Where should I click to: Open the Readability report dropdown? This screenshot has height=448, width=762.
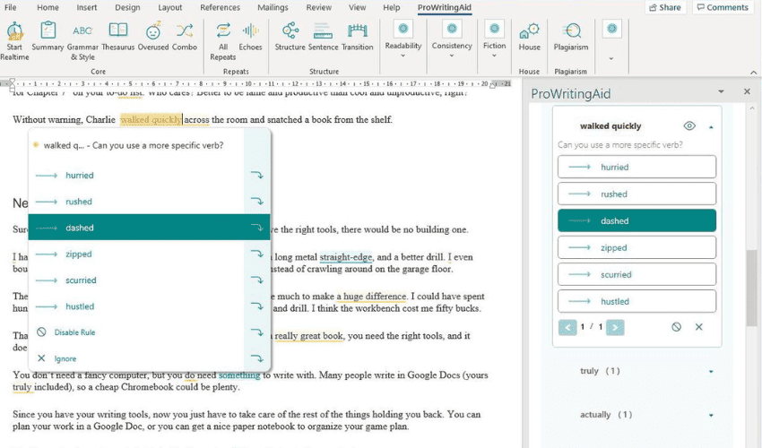(x=403, y=39)
